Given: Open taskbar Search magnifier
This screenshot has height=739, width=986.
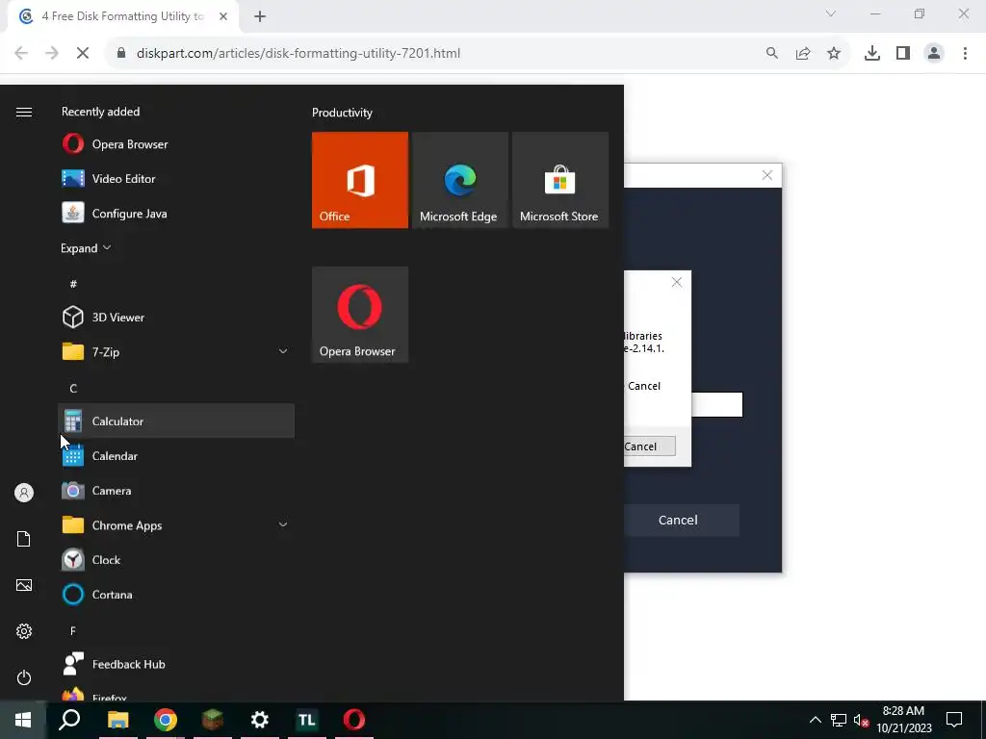Looking at the screenshot, I should tap(69, 720).
